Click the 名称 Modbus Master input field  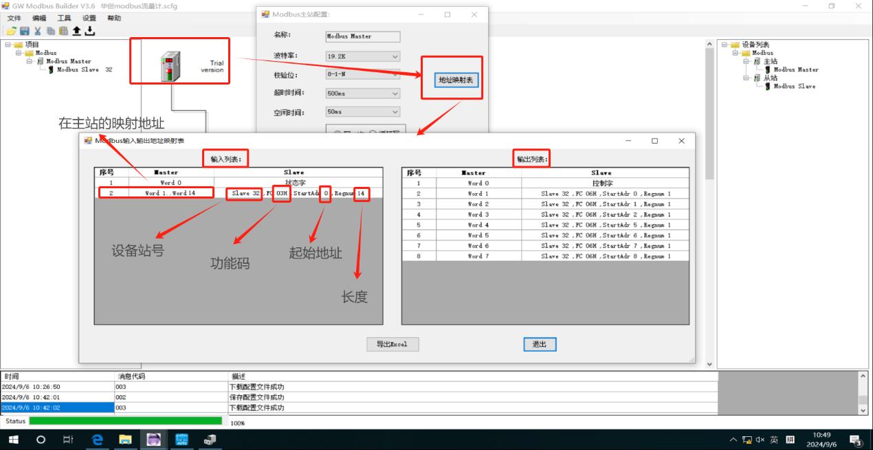[362, 36]
